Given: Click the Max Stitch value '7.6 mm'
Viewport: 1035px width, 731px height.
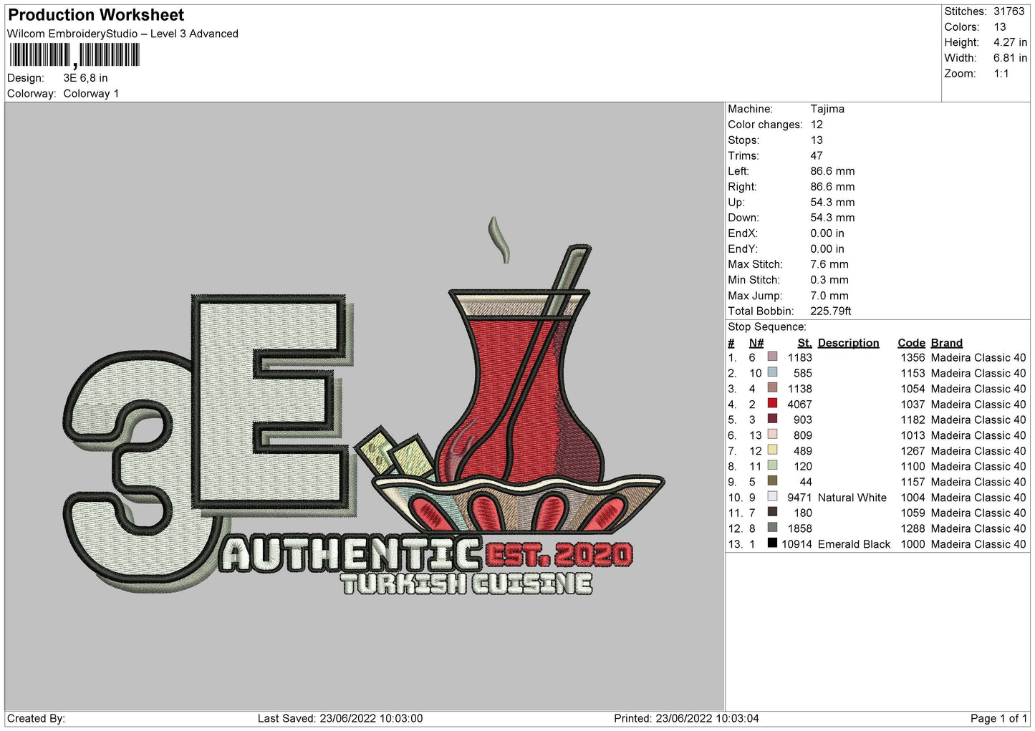Looking at the screenshot, I should [x=829, y=264].
